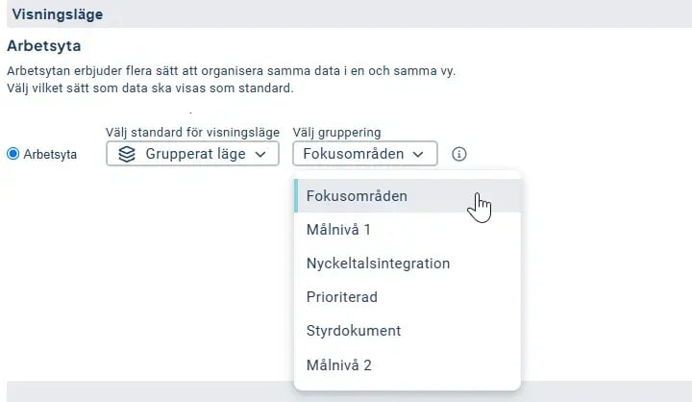Screen dimensions: 692x402
Task: Click the Arbetsytan description paragraph text
Action: point(231,80)
